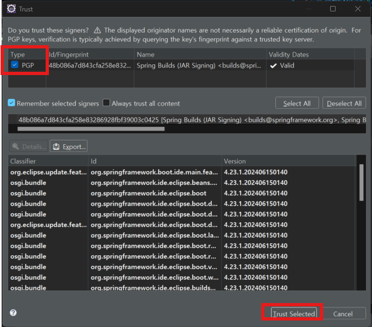Click the Select All button
This screenshot has width=372, height=327.
pyautogui.click(x=297, y=103)
